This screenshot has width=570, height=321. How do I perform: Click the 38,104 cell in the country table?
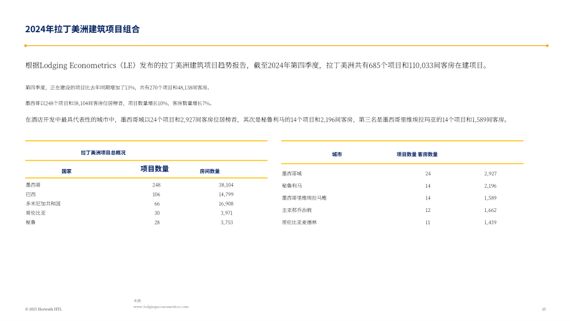coord(226,185)
